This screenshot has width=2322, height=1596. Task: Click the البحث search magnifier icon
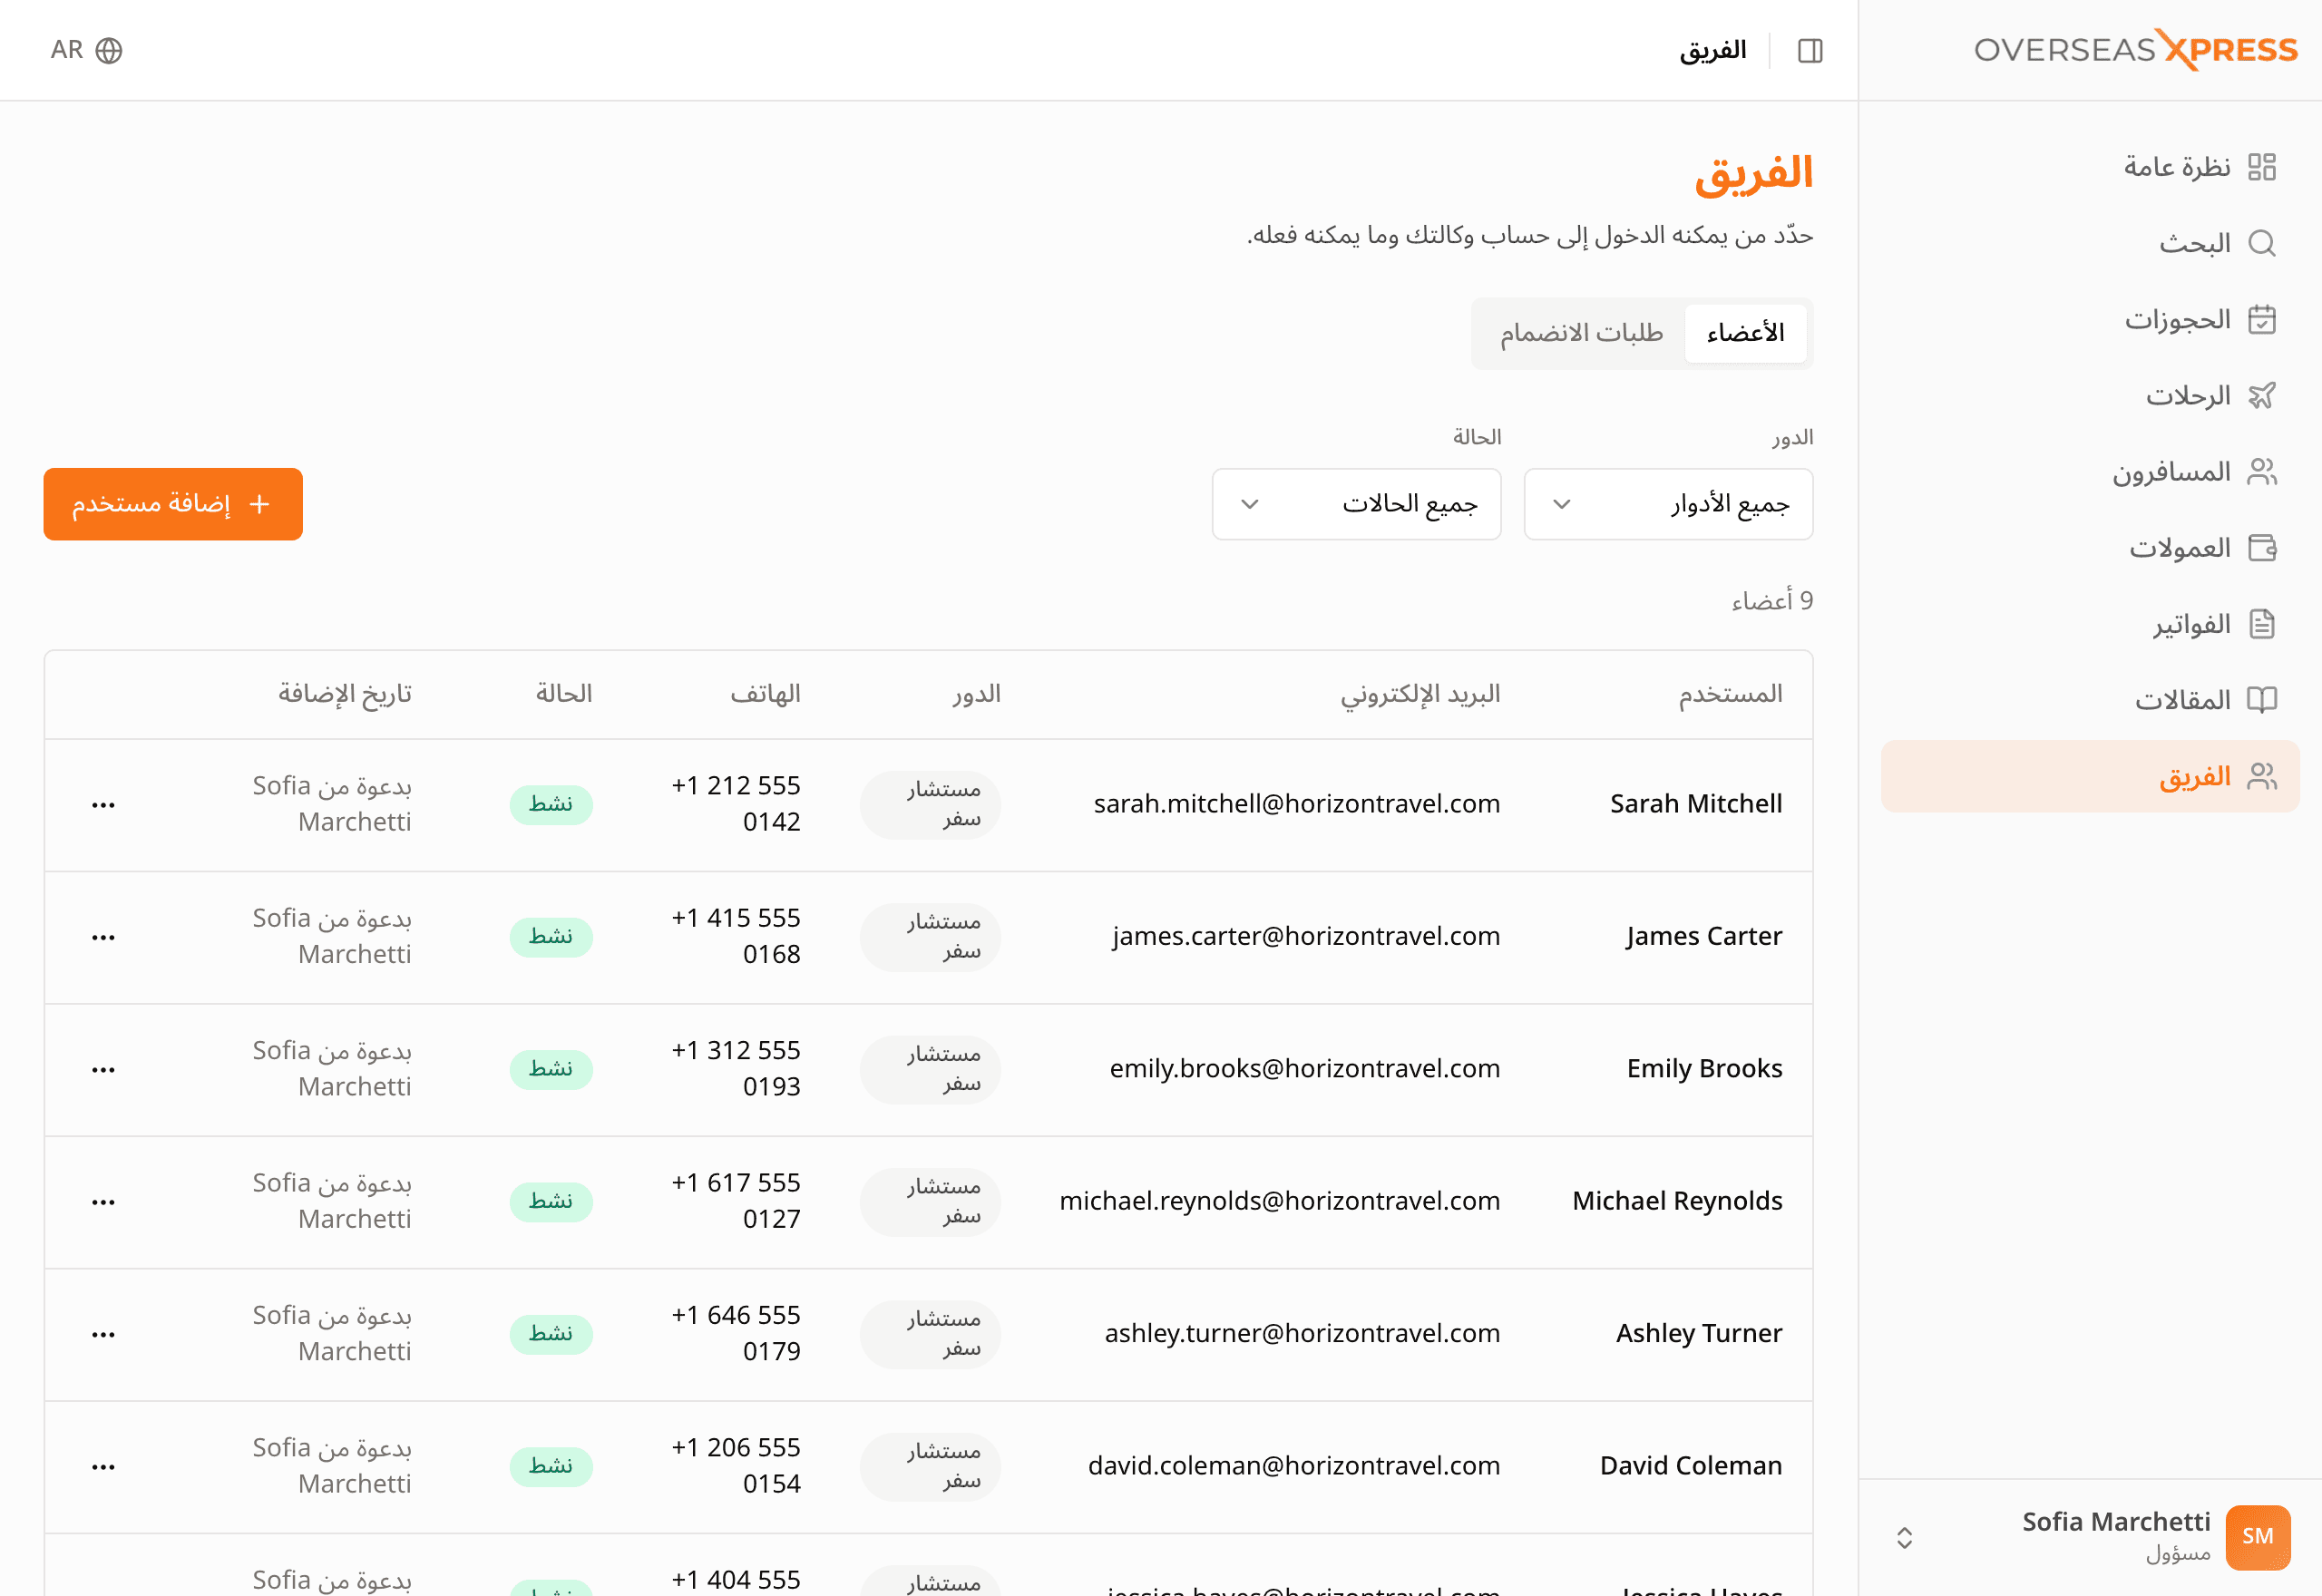[x=2261, y=243]
